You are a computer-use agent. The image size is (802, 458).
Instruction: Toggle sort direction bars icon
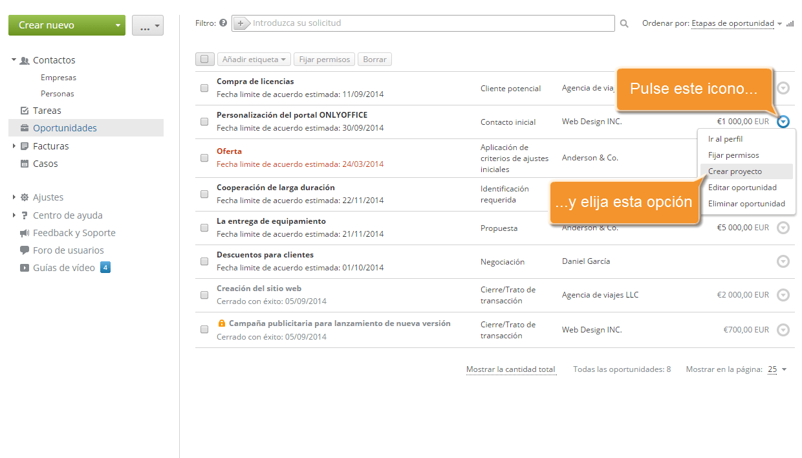coord(790,23)
